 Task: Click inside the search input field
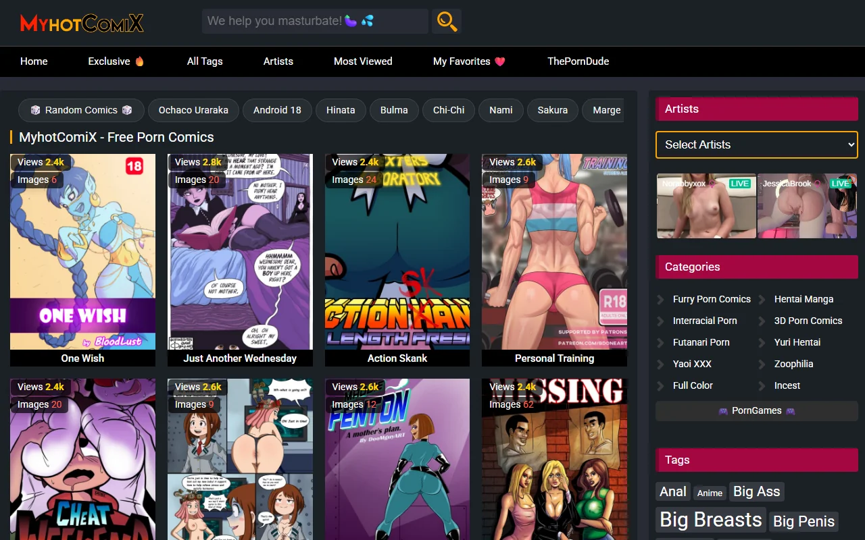(314, 21)
